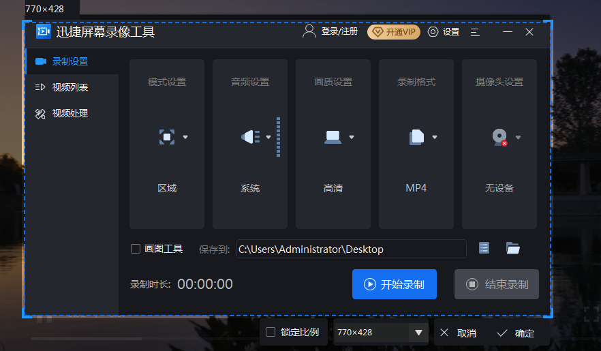
Task: Click 登录/注册 link
Action: [339, 31]
